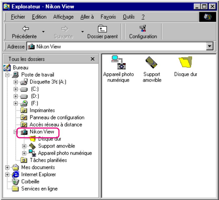Select the Disquette 3½ (A:) drive icon
Screen dimensions: 219x200
[24, 82]
